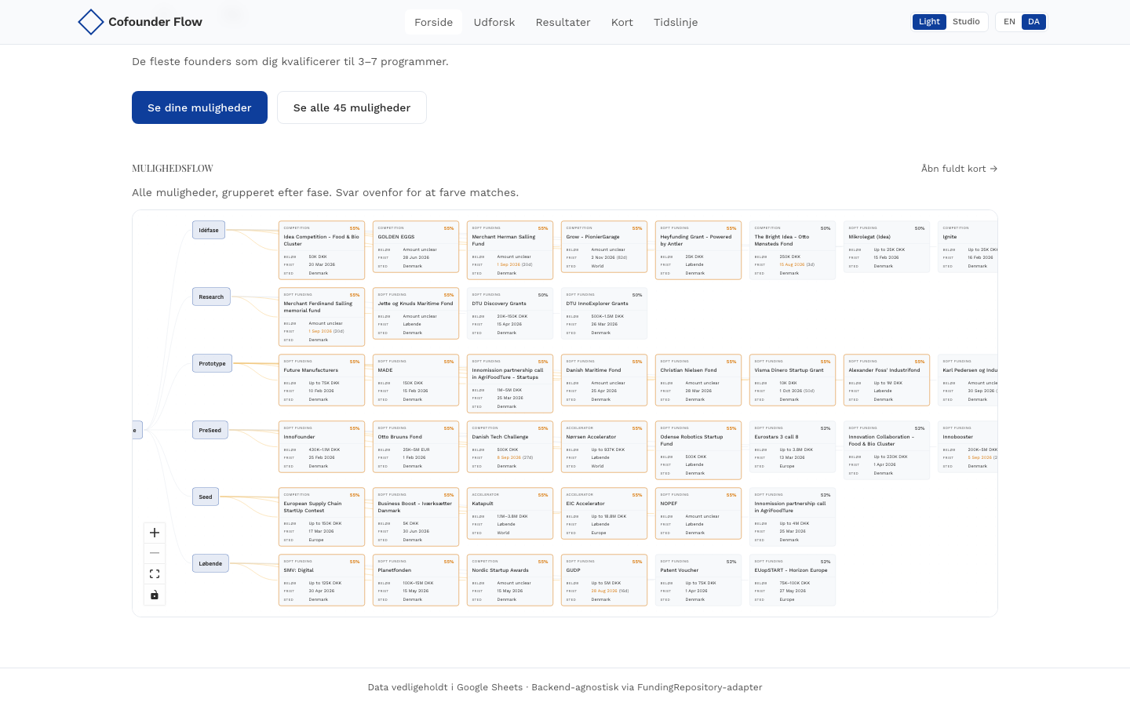
Task: Open the GUDP card
Action: pos(604,580)
